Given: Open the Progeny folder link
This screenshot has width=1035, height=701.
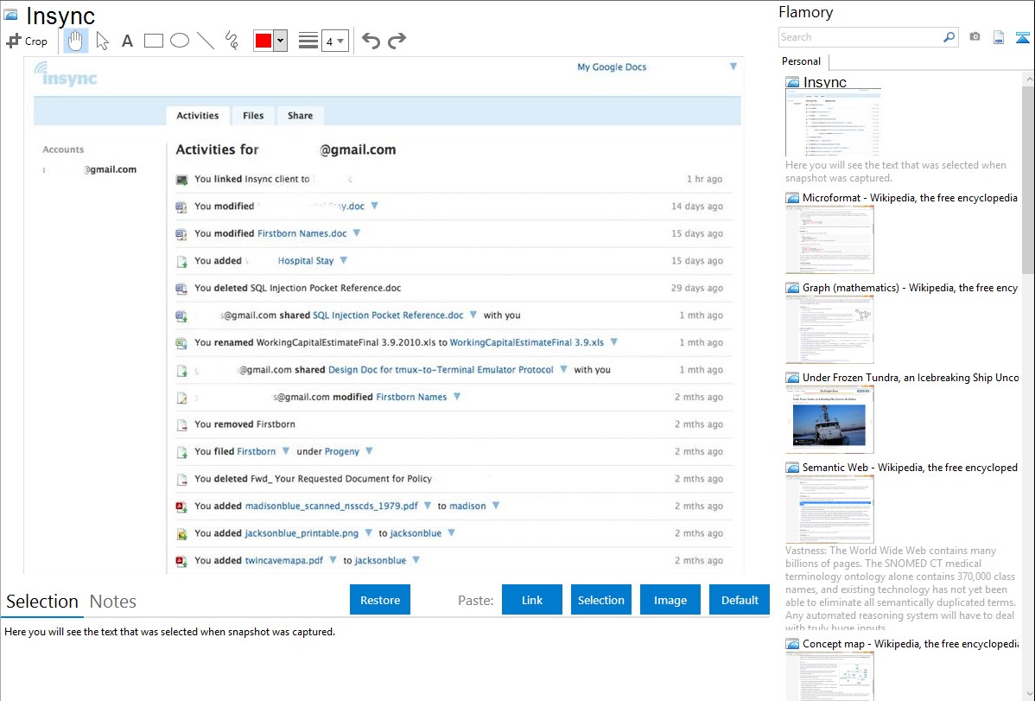Looking at the screenshot, I should [342, 452].
